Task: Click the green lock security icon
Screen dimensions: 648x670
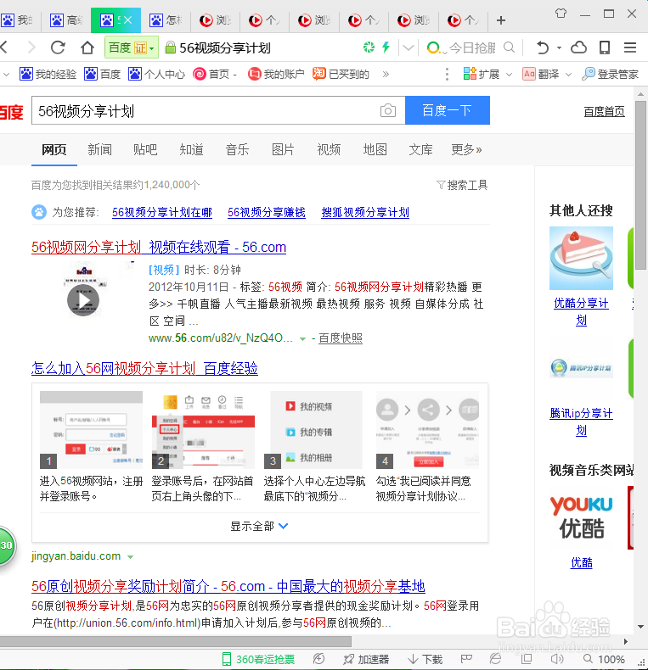Action: [171, 47]
